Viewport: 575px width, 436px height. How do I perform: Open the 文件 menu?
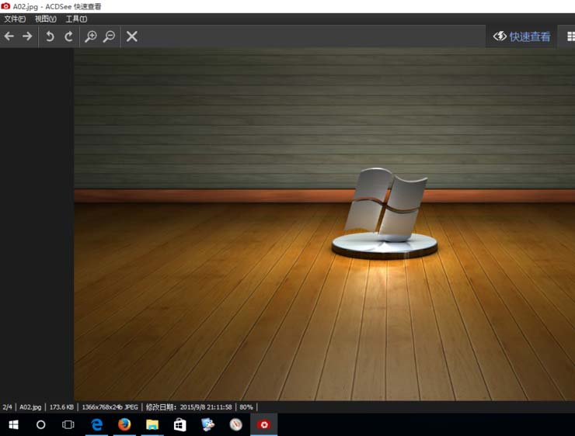(15, 19)
